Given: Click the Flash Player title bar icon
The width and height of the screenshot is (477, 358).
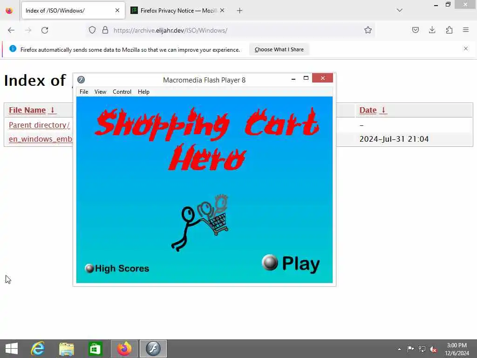Looking at the screenshot, I should pos(81,80).
